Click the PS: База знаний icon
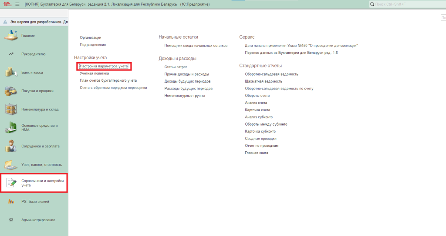446x236 pixels. coord(11,202)
